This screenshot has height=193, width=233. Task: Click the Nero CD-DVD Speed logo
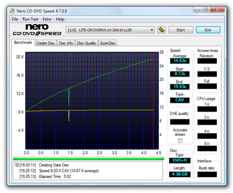click(x=37, y=30)
